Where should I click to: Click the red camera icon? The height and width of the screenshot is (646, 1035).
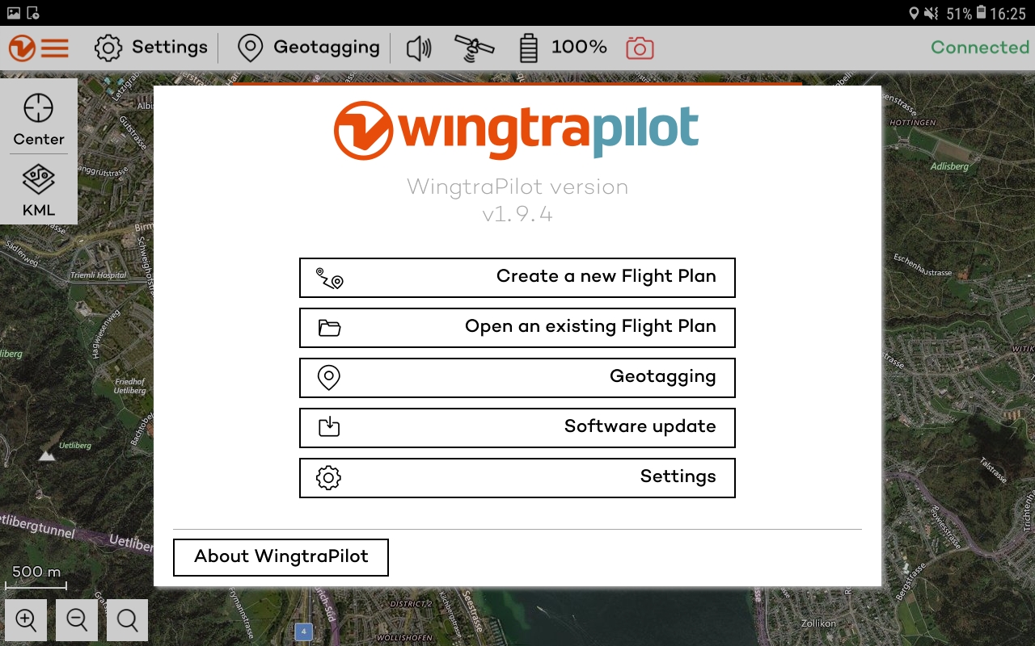click(x=640, y=48)
